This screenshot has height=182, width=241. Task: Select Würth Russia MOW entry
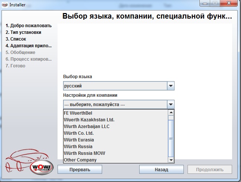pos(116,153)
